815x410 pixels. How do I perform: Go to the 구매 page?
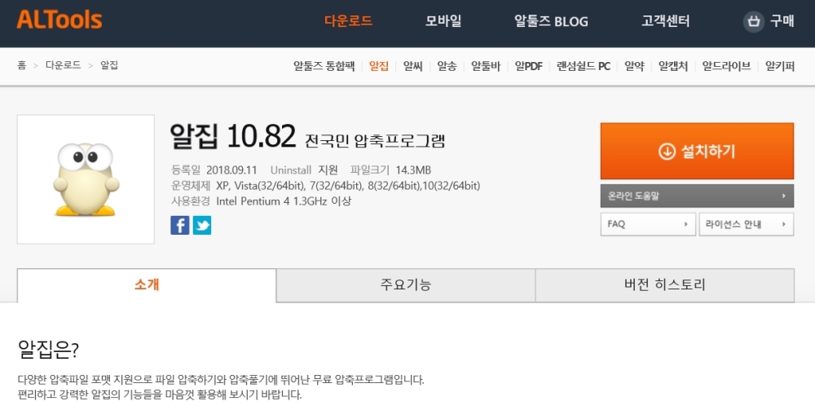click(782, 21)
